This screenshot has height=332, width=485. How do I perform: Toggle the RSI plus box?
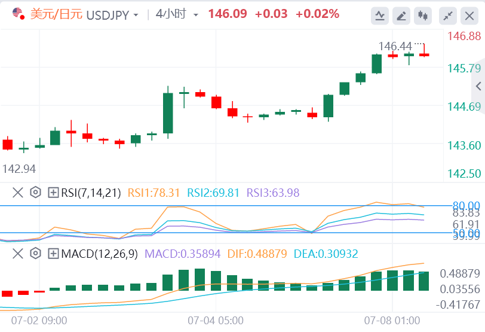53,193
